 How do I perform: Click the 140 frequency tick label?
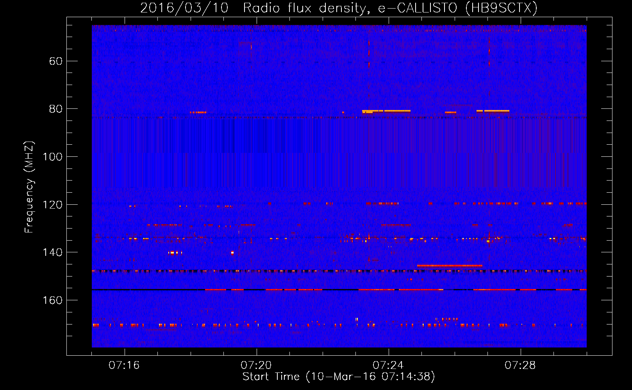[x=52, y=252]
